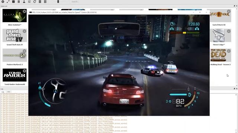Screen dimensions: 238x133
Task: Click the icon size slider handle
Action: [x=58, y=1]
